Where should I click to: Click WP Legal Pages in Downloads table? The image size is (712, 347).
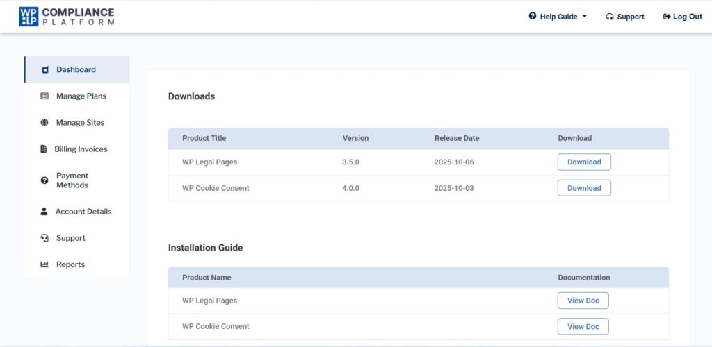(210, 162)
